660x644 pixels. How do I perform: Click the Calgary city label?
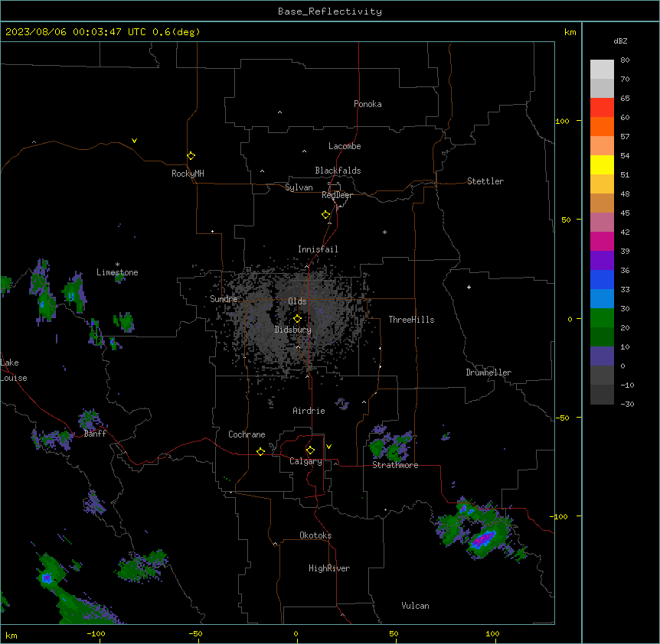305,461
